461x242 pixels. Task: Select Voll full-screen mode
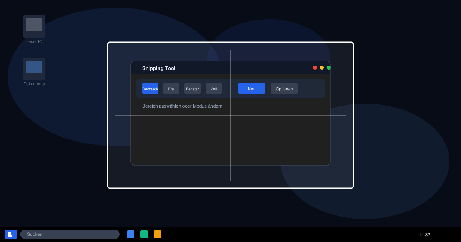(x=214, y=88)
